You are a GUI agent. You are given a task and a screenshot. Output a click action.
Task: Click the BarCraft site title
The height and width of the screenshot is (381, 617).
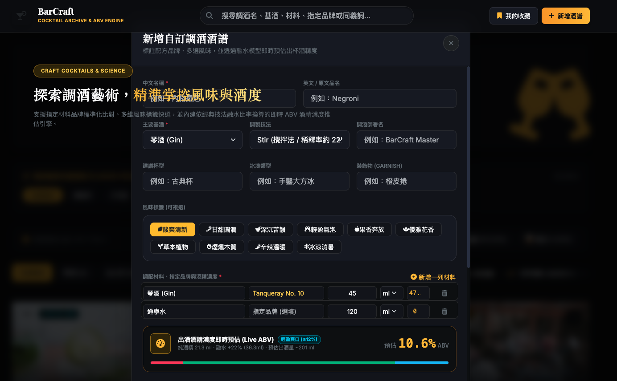pyautogui.click(x=56, y=12)
